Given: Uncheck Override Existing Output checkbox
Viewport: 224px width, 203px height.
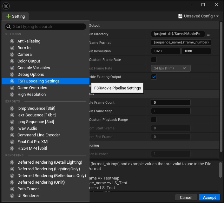Looking at the screenshot, I should [154, 77].
